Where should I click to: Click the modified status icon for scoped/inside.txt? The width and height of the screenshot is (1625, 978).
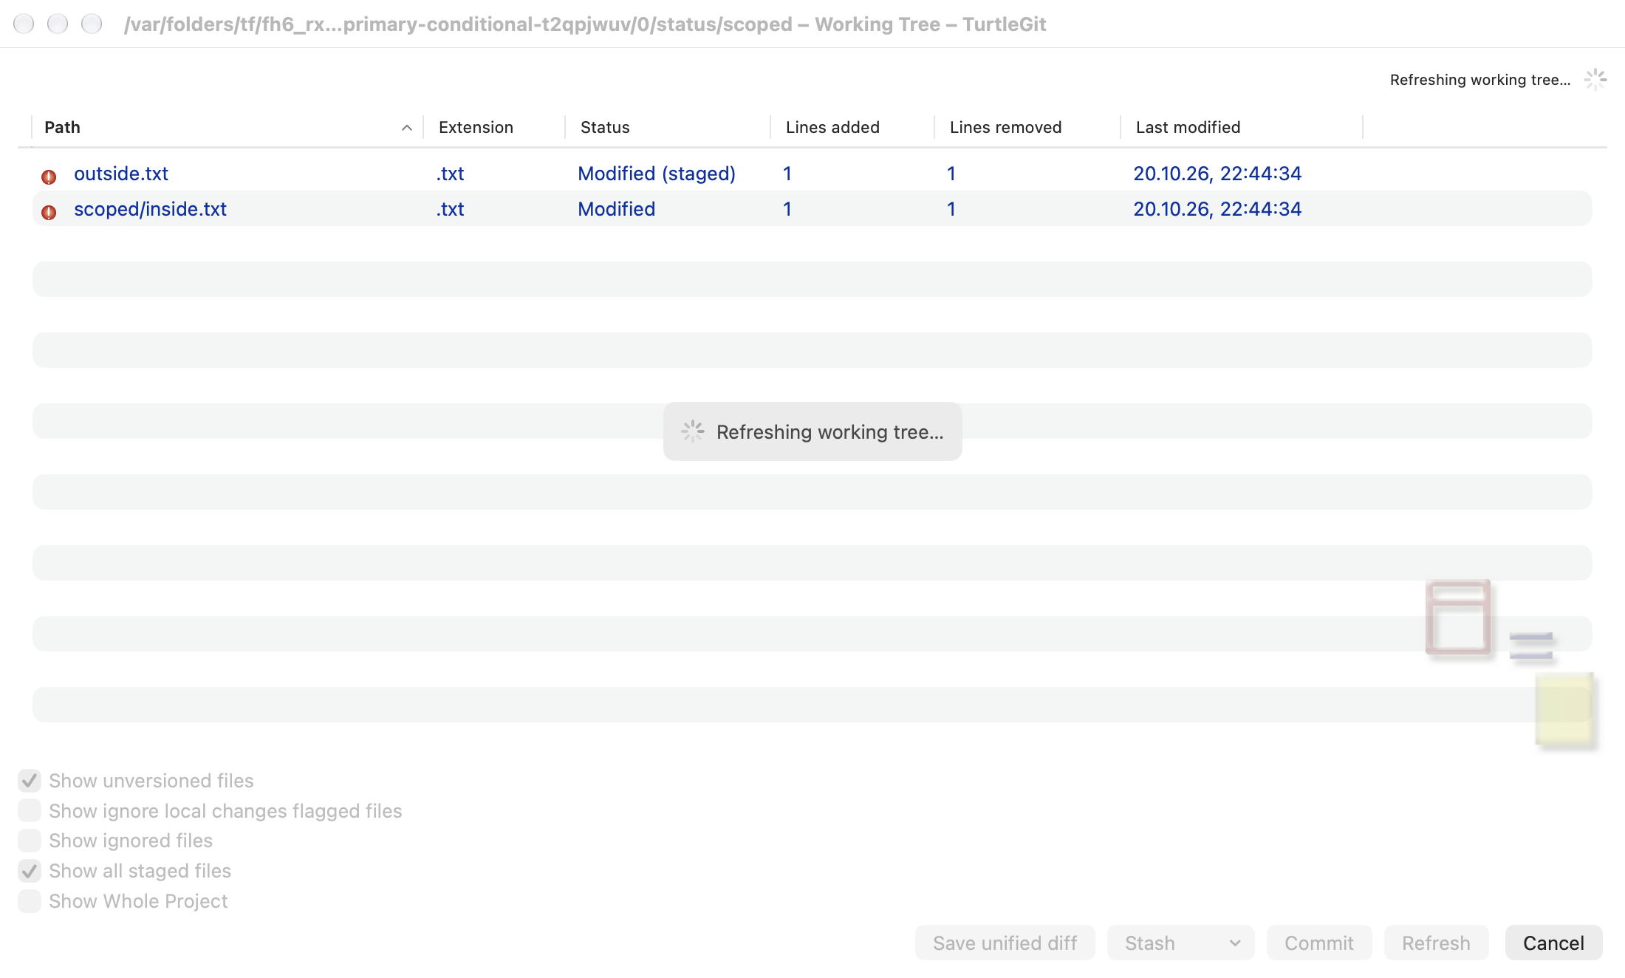coord(49,212)
